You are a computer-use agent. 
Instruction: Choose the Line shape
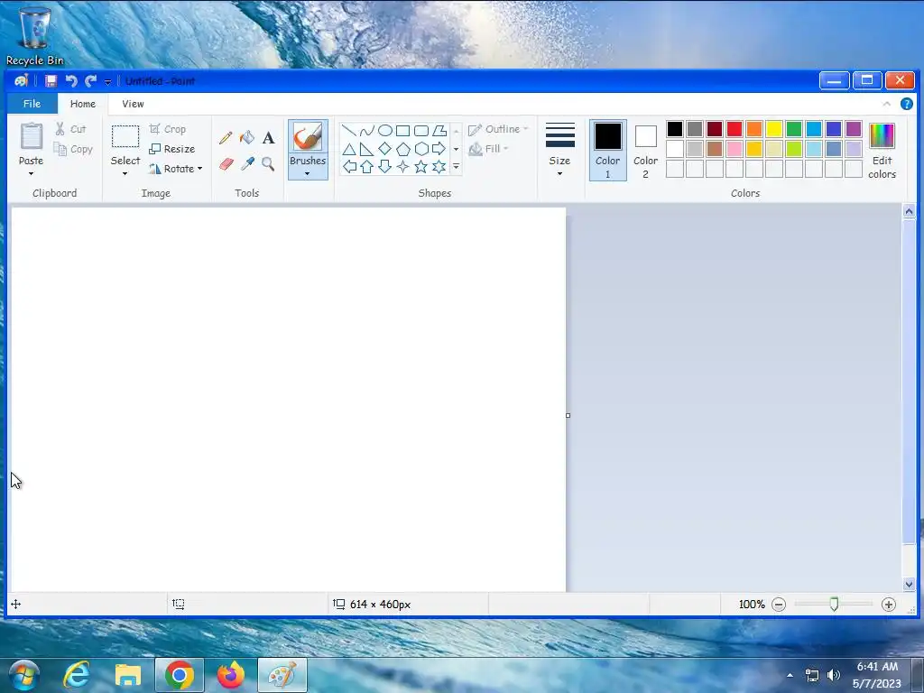click(349, 131)
